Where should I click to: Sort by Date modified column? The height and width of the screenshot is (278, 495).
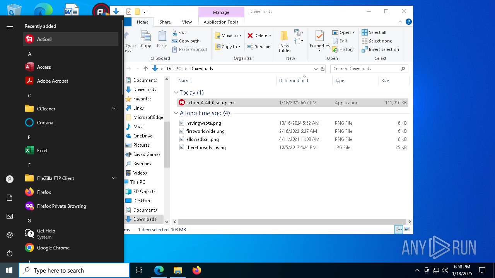[304, 81]
